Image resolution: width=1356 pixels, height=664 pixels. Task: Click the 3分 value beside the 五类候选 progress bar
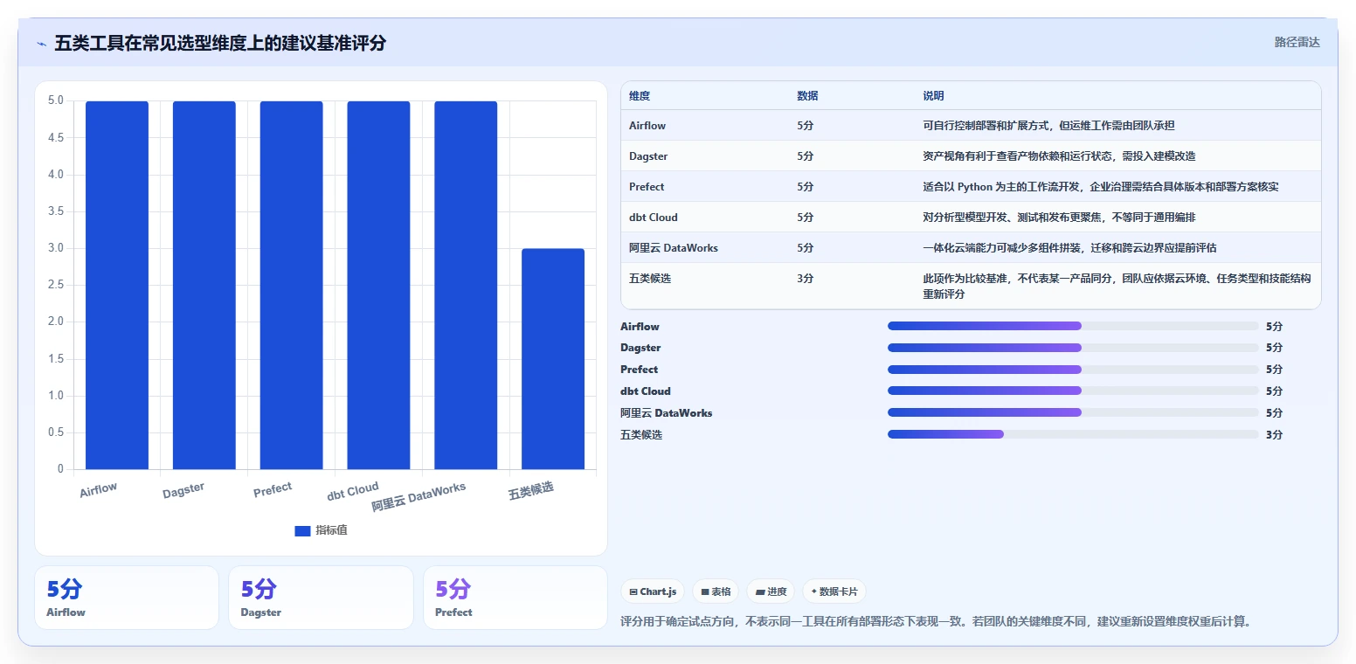[x=1274, y=434]
